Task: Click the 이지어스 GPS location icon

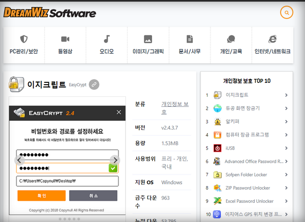Action: [x=217, y=214]
